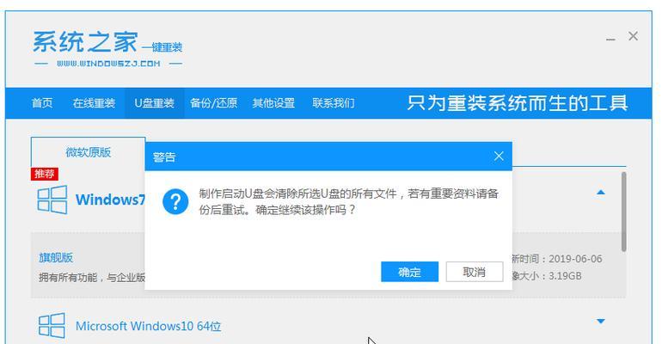Minimize the 系统之家 window
This screenshot has height=344, width=662.
[x=610, y=38]
